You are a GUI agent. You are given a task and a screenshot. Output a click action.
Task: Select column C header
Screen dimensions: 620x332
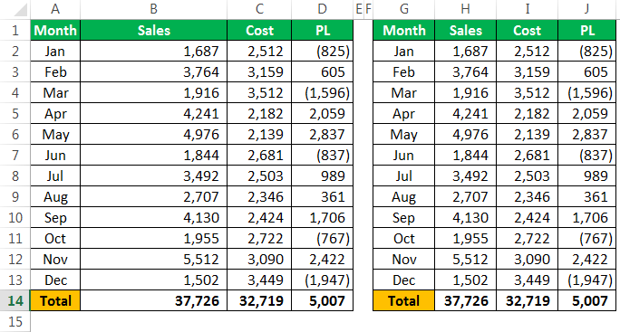point(259,9)
